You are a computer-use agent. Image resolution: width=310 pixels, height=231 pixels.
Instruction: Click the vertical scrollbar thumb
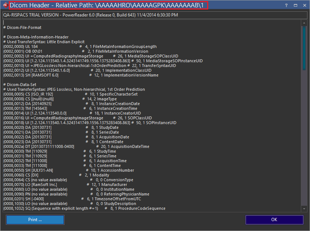point(304,48)
